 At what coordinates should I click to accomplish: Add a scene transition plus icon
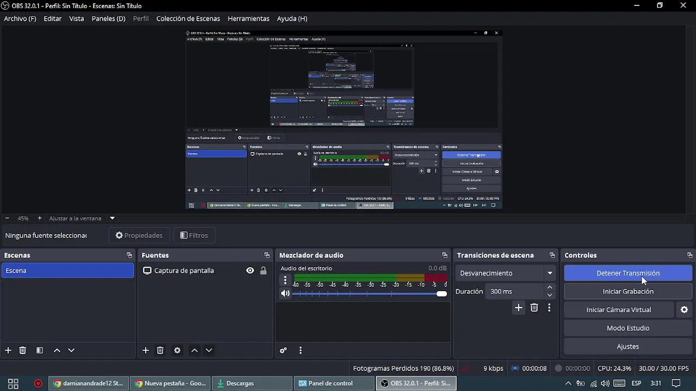coord(519,308)
